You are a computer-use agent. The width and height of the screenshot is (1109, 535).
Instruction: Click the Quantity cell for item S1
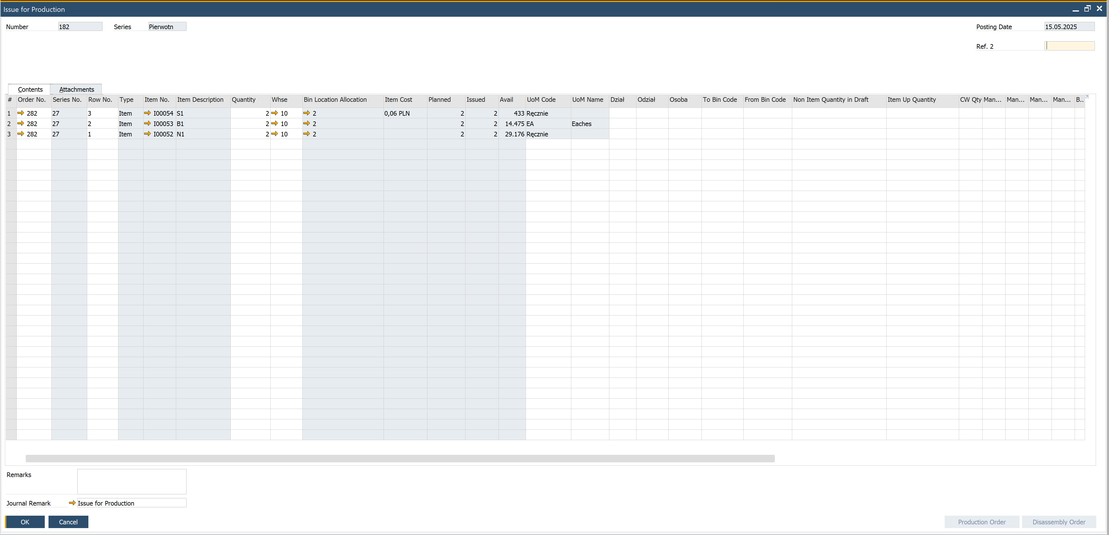click(x=250, y=113)
